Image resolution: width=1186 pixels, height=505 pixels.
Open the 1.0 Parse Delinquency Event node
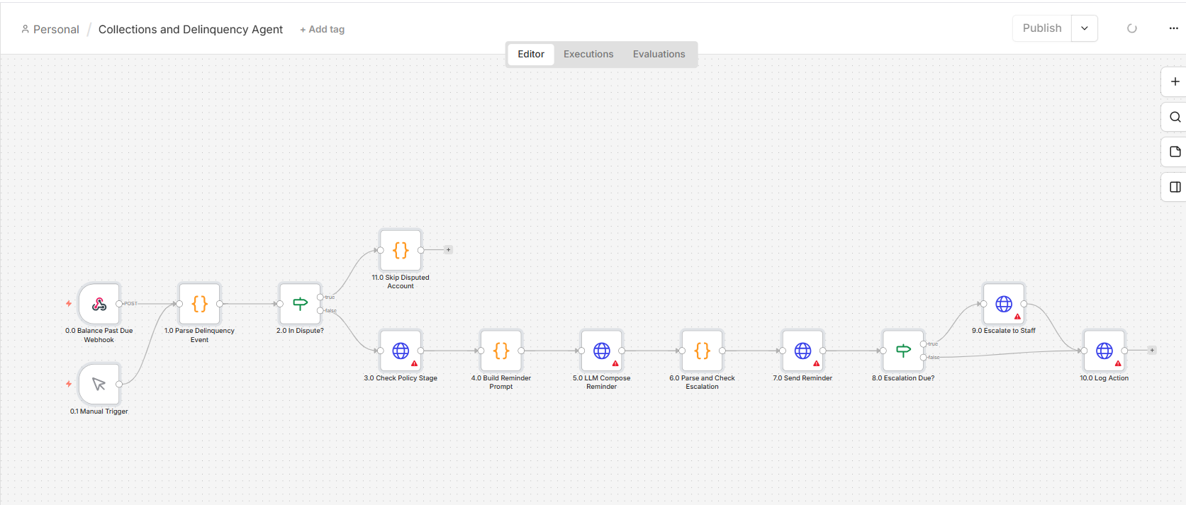pyautogui.click(x=200, y=304)
